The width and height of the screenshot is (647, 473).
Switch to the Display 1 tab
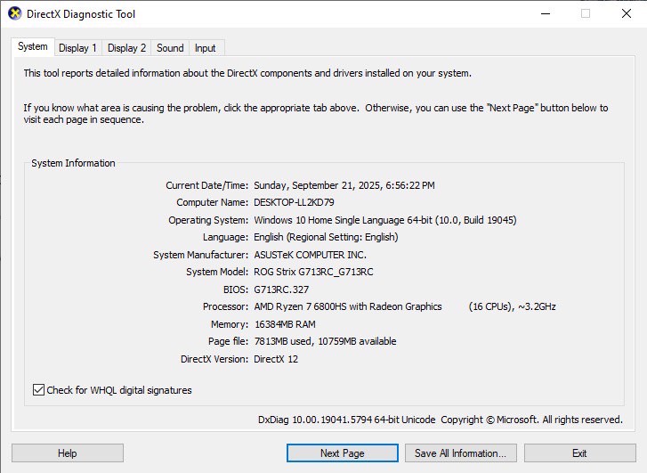[x=77, y=48]
